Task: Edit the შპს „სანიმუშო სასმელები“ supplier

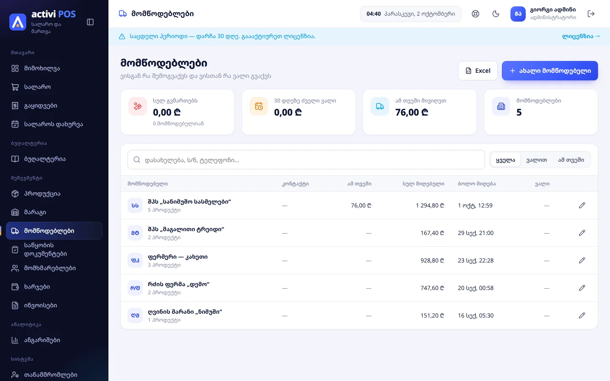Action: (582, 205)
